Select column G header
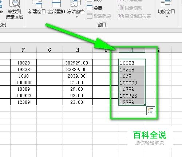This screenshot has height=157, width=182. pos(50,50)
